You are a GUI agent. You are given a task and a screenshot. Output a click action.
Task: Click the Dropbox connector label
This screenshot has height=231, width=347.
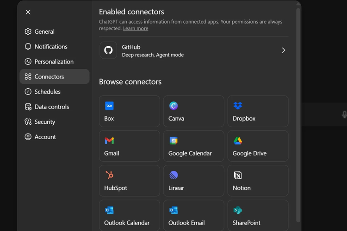point(244,118)
